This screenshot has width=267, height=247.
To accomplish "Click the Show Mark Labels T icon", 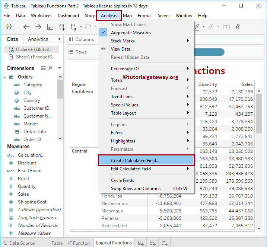I will tap(226, 27).
